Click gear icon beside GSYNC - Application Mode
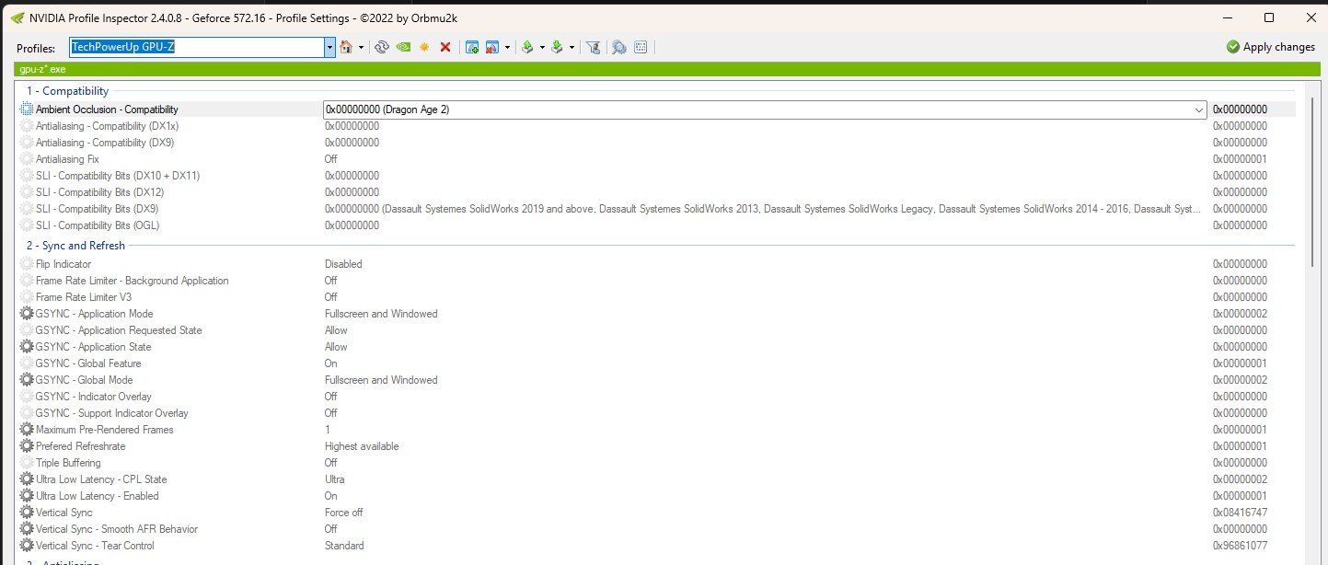This screenshot has width=1328, height=565. 27,314
